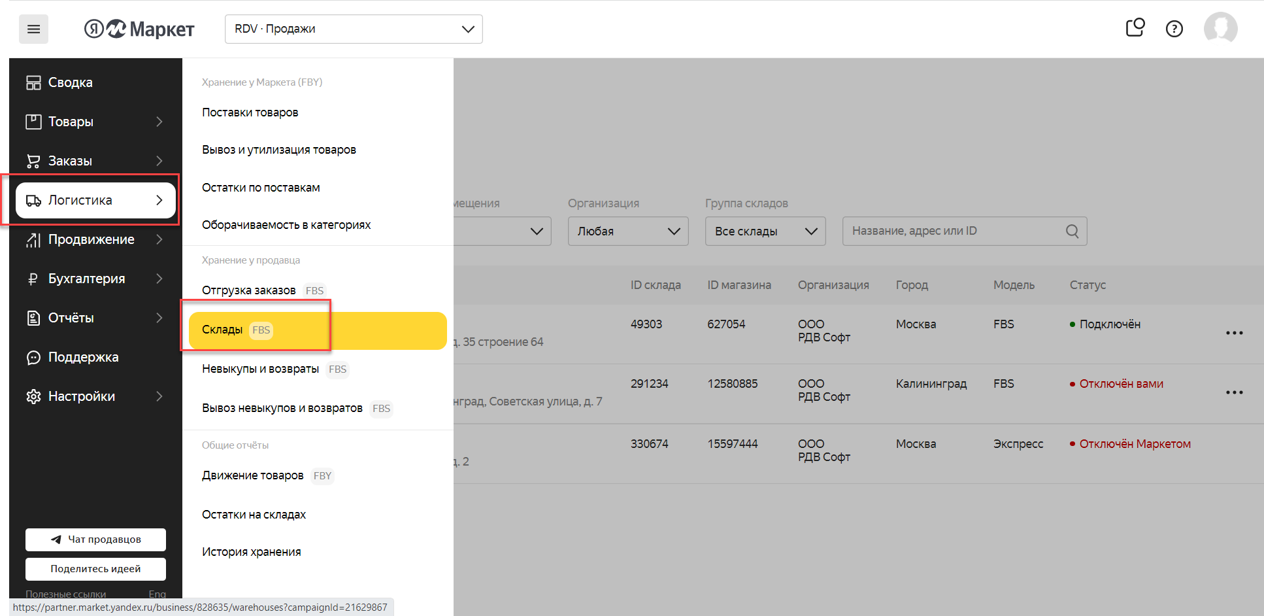Open Сводка in the sidebar
Image resolution: width=1264 pixels, height=616 pixels.
[x=71, y=82]
